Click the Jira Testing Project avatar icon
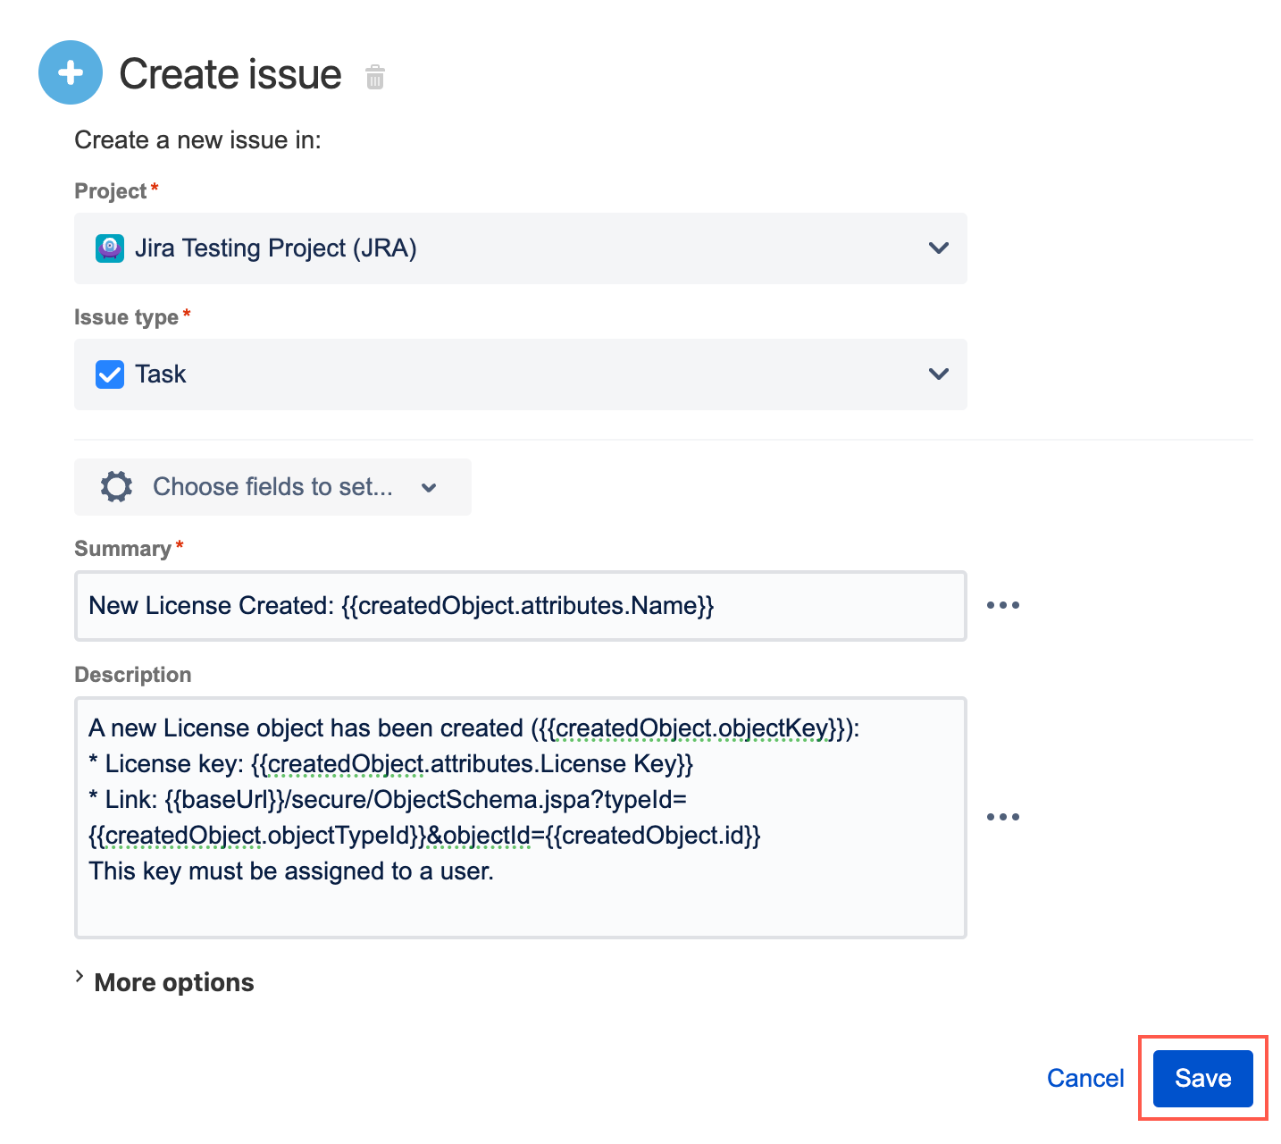 [110, 248]
